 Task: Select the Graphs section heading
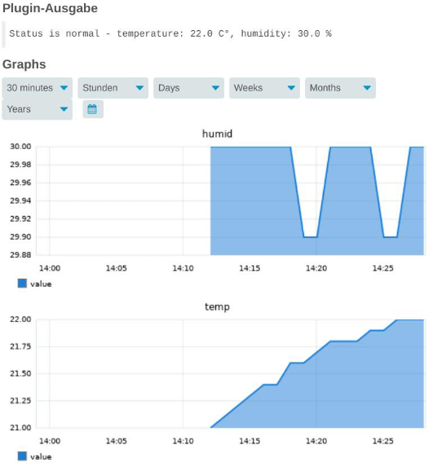(24, 64)
